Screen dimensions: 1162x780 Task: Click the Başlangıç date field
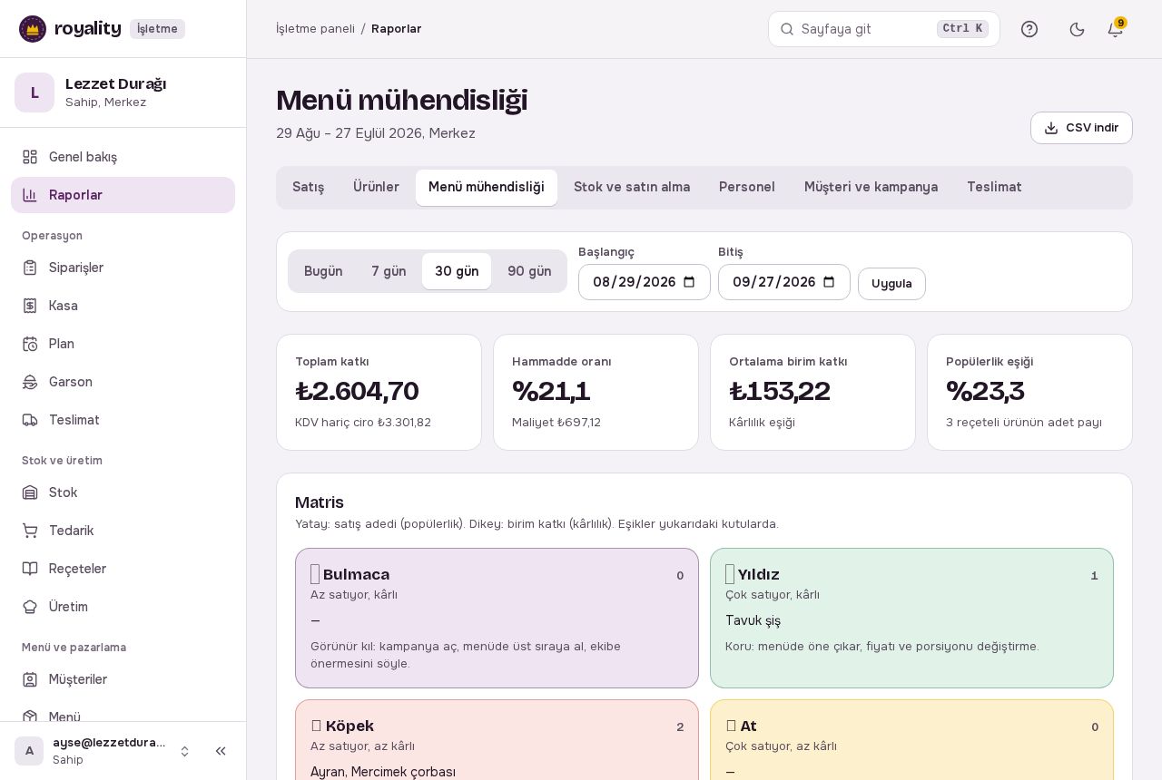tap(645, 282)
